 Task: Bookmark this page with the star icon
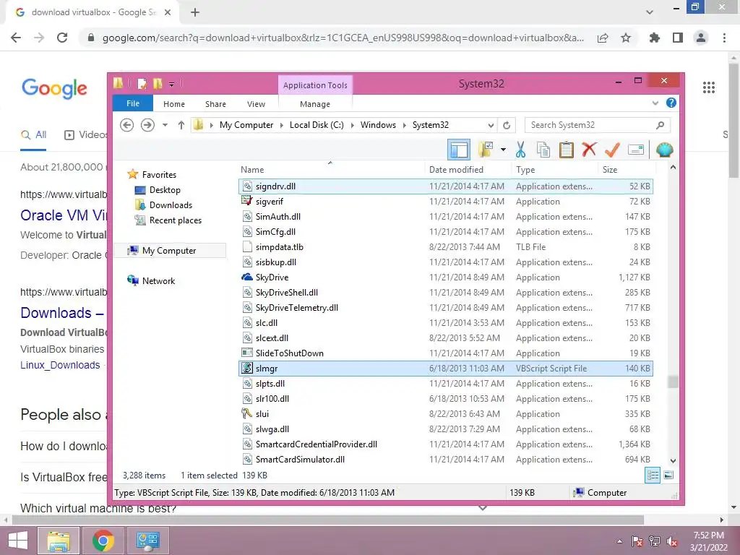626,38
